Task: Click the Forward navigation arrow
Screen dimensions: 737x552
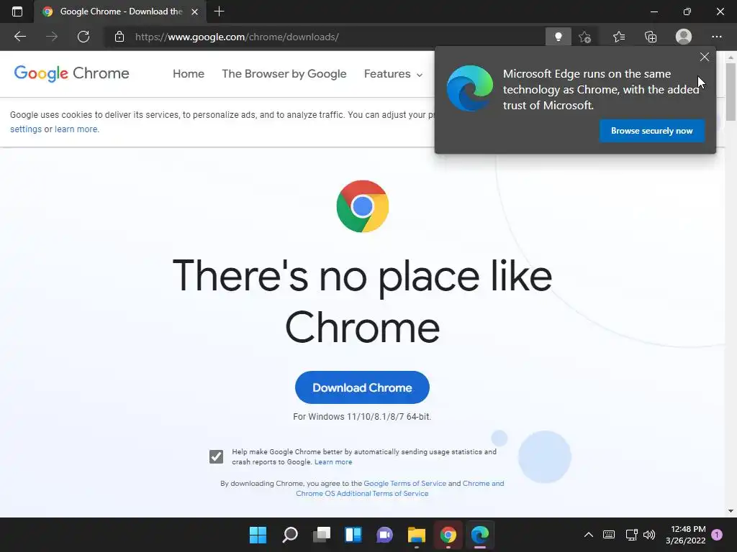Action: (52, 37)
